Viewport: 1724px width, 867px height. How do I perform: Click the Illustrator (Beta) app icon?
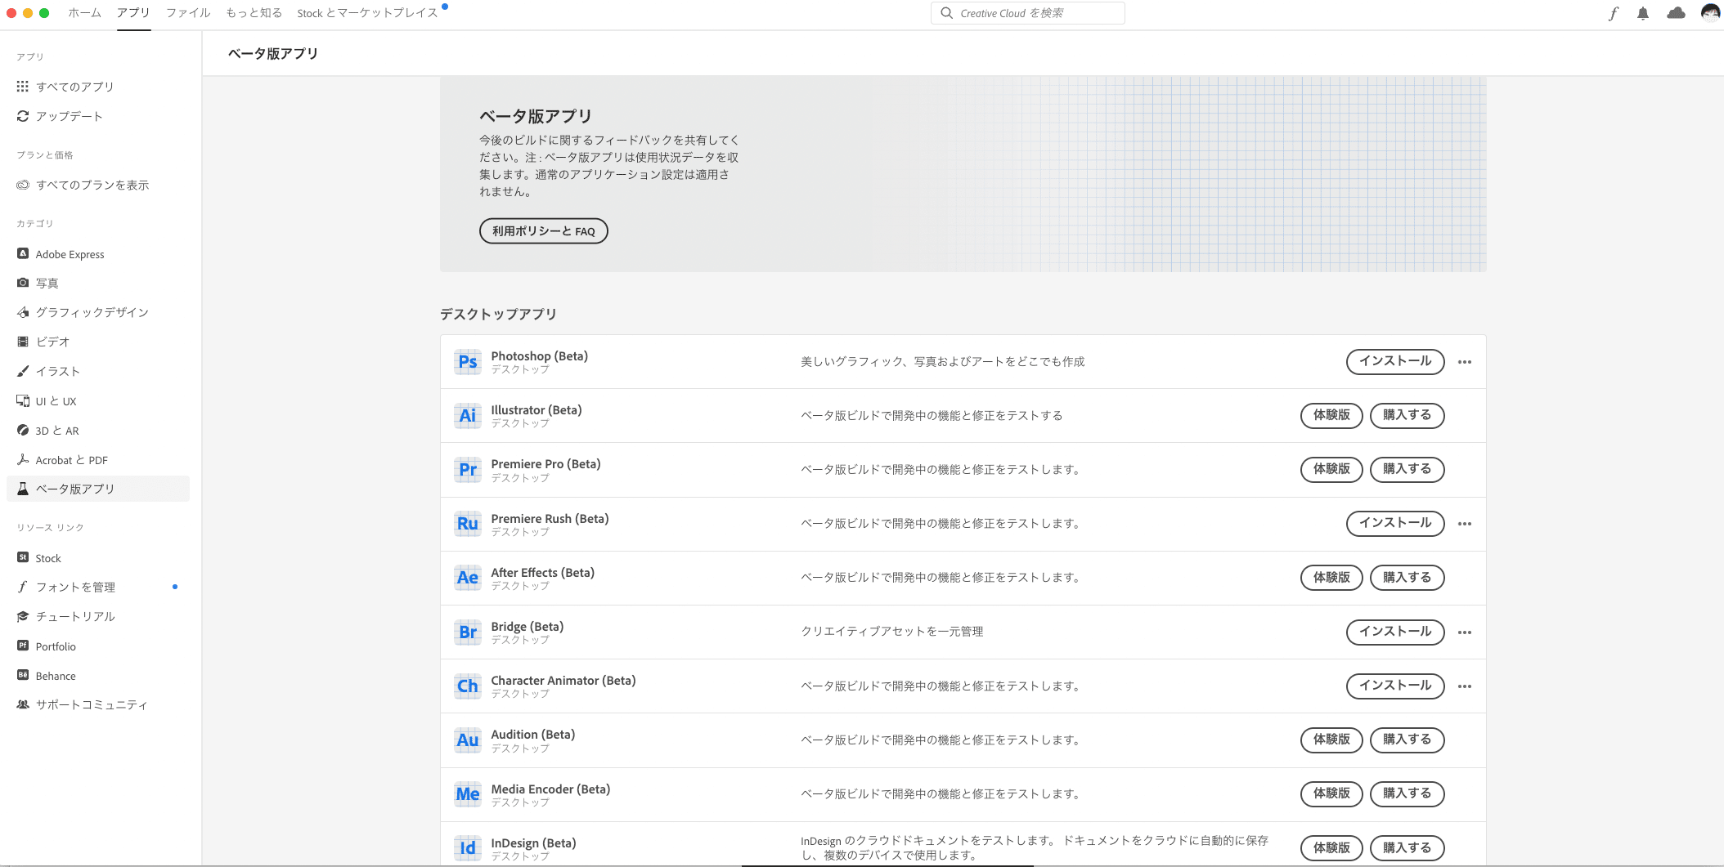click(468, 415)
